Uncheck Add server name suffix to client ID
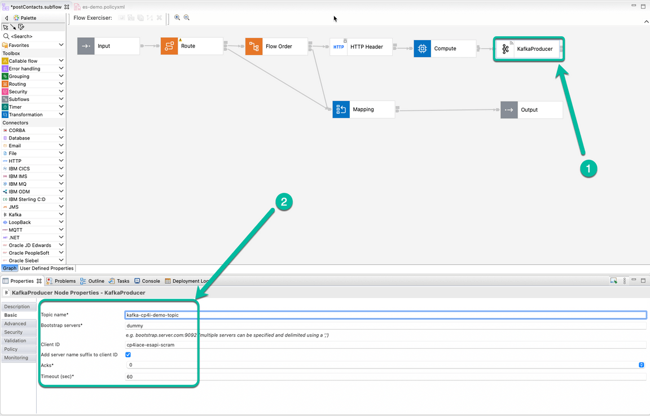 (127, 354)
